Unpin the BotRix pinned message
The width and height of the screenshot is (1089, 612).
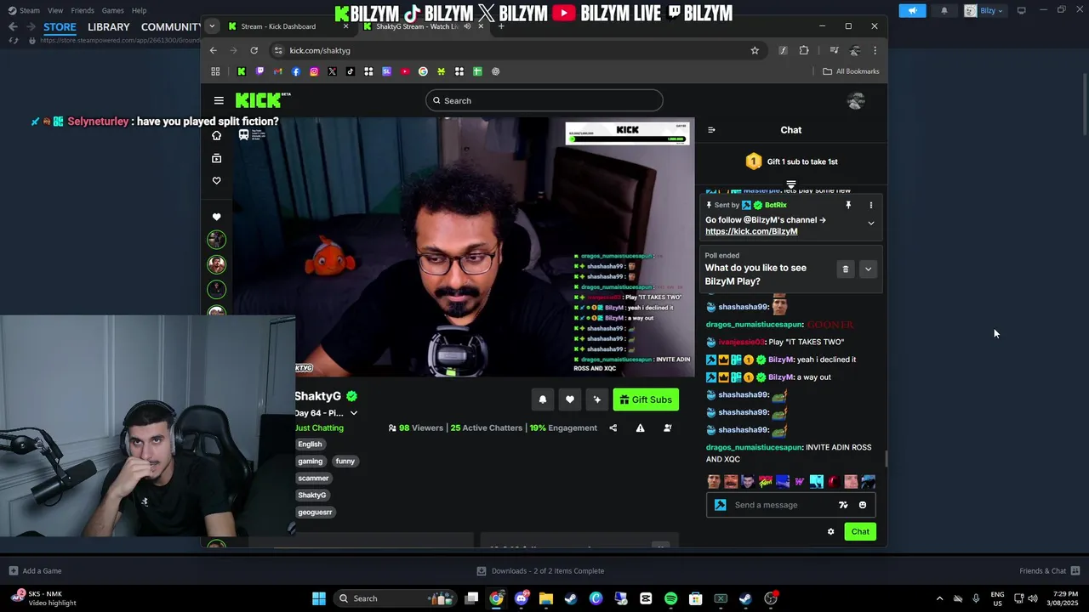[x=848, y=205]
